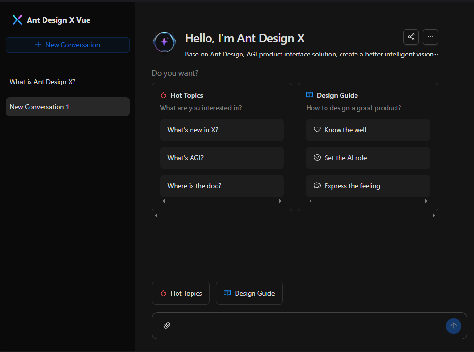Screen dimensions: 474x352
Task: Select the 'Set the AI role' prompt
Action: pos(368,158)
